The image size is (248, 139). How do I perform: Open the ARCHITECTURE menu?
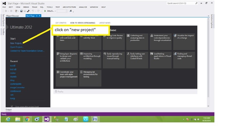[69, 7]
